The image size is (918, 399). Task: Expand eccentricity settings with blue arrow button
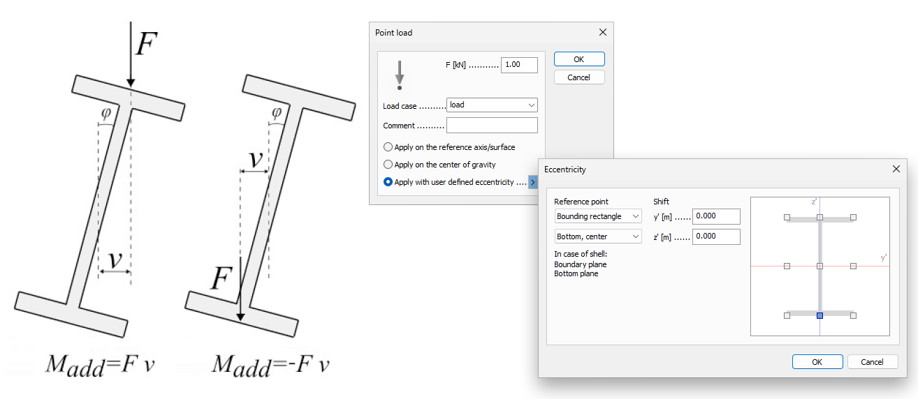(x=533, y=182)
